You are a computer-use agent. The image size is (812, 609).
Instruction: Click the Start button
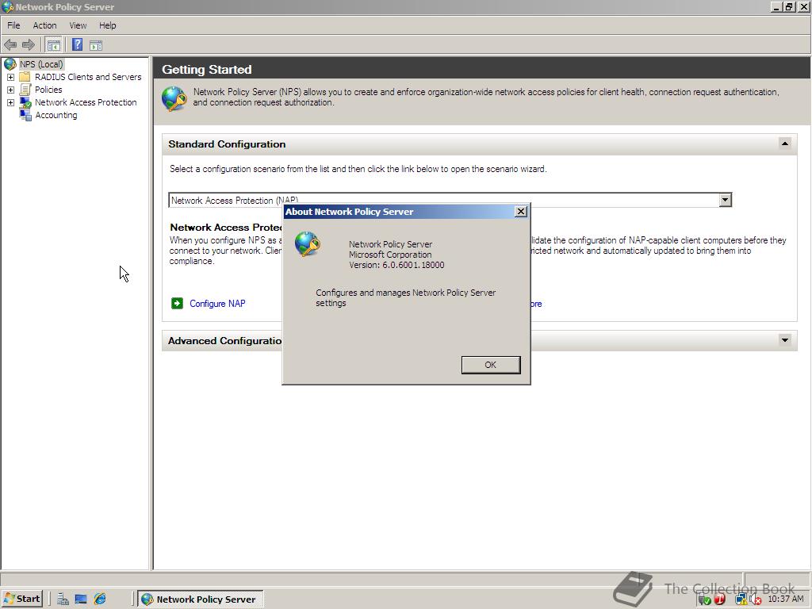pos(21,599)
